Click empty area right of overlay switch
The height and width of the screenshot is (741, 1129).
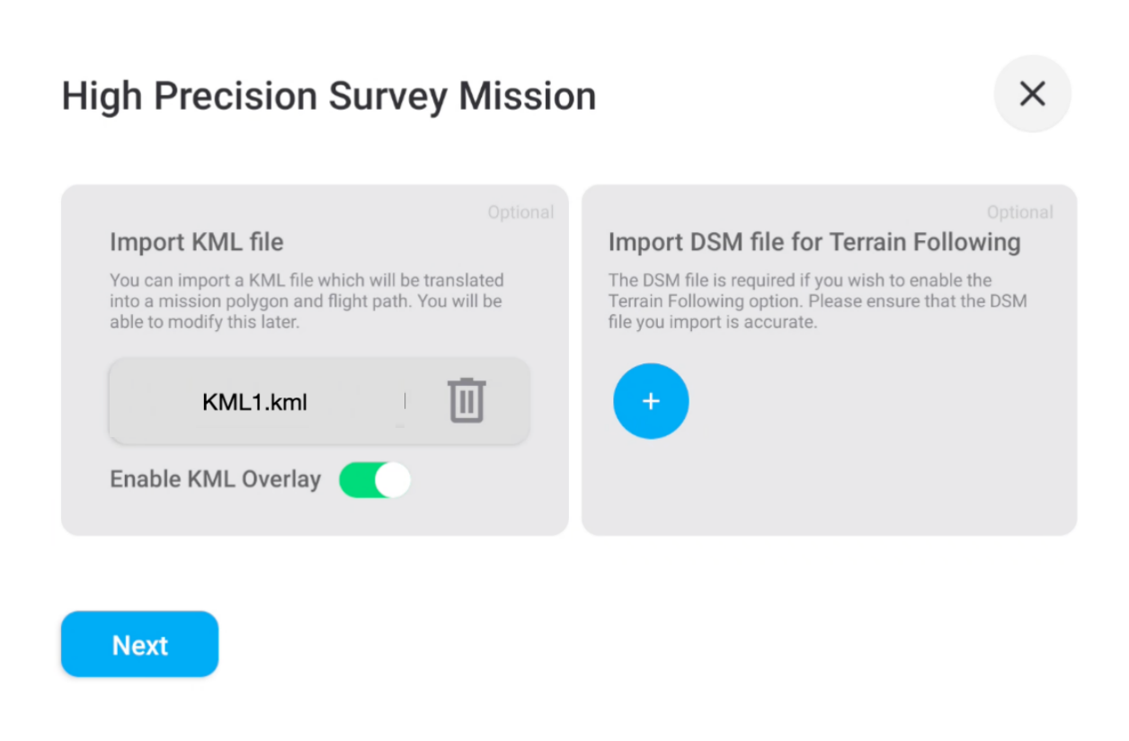pos(485,480)
